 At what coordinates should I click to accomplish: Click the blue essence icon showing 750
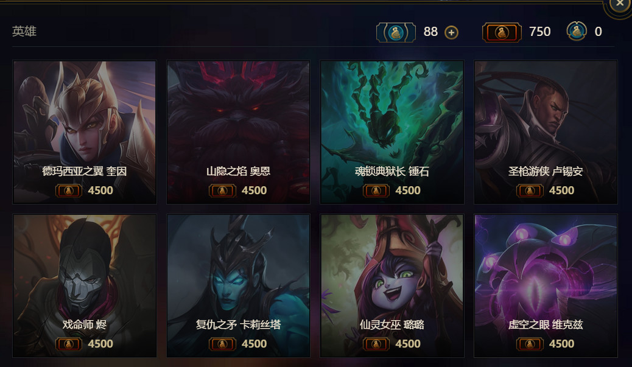coord(502,32)
